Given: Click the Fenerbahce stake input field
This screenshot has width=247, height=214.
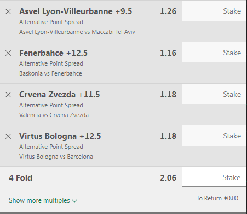Looking at the screenshot, I should point(214,53).
